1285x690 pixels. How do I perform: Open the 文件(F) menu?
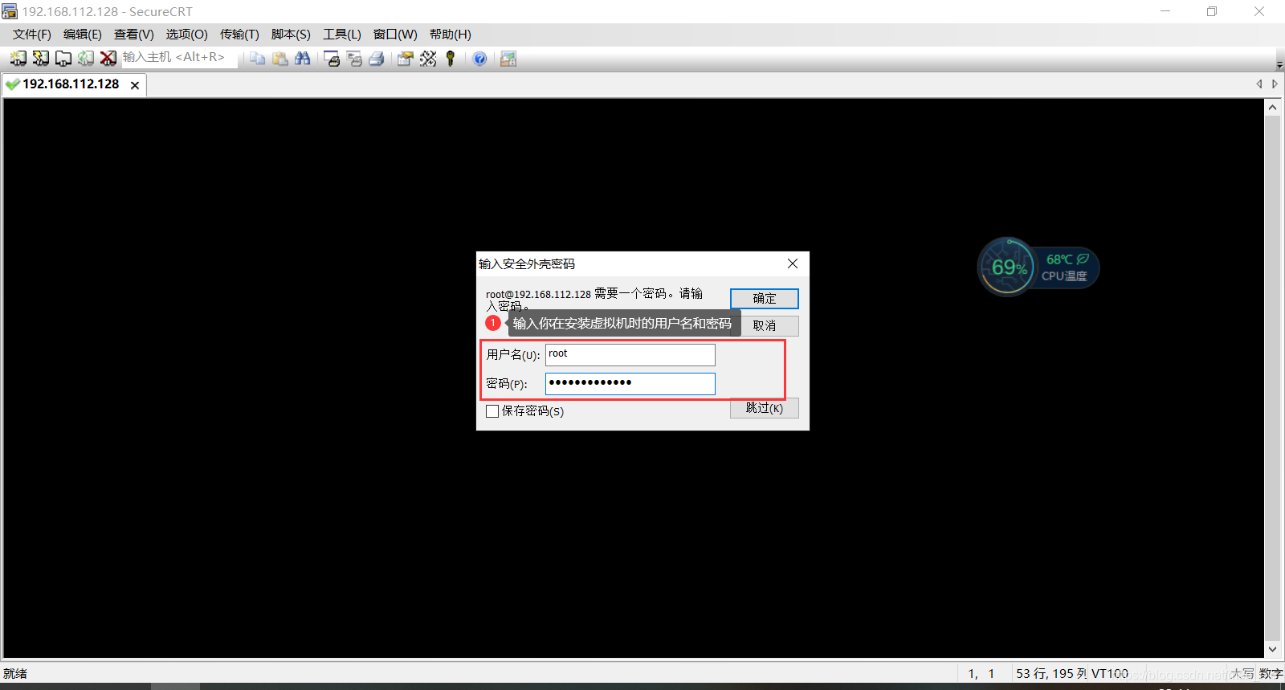32,35
